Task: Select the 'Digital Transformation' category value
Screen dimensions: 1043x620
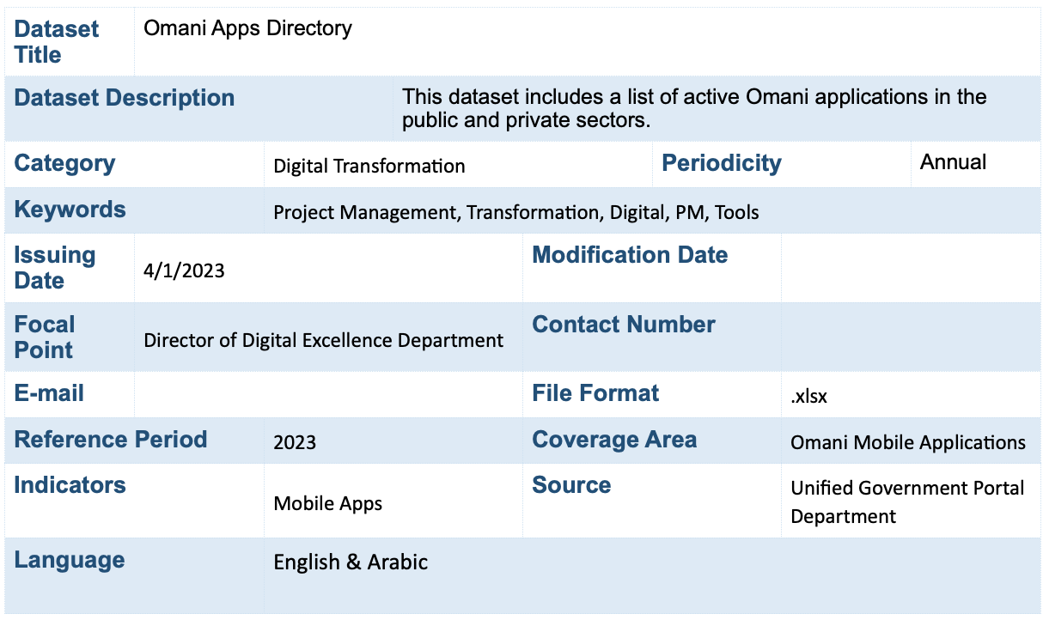Action: click(369, 166)
